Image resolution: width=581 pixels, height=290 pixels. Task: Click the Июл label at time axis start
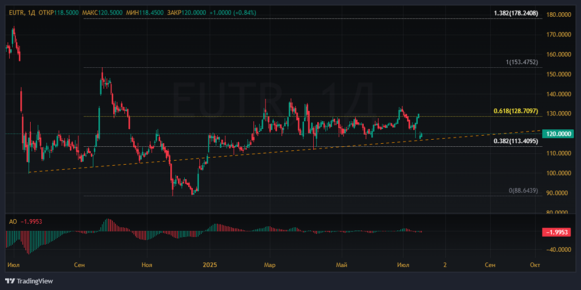(14, 265)
